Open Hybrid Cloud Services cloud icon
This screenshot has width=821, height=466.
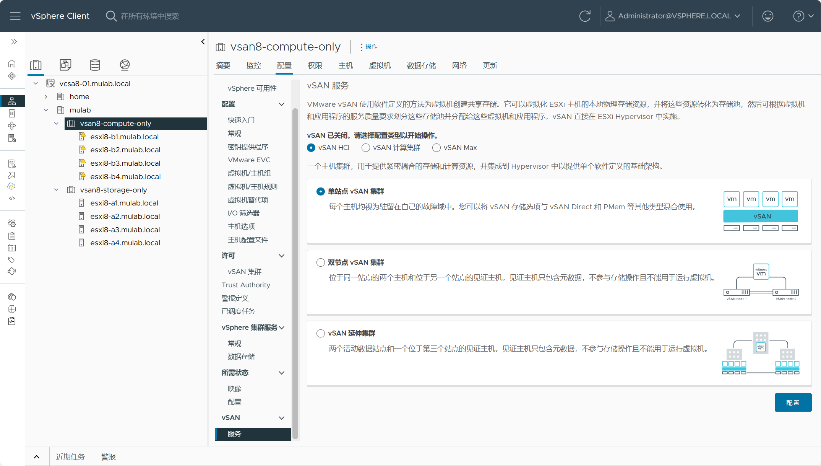[x=12, y=186]
